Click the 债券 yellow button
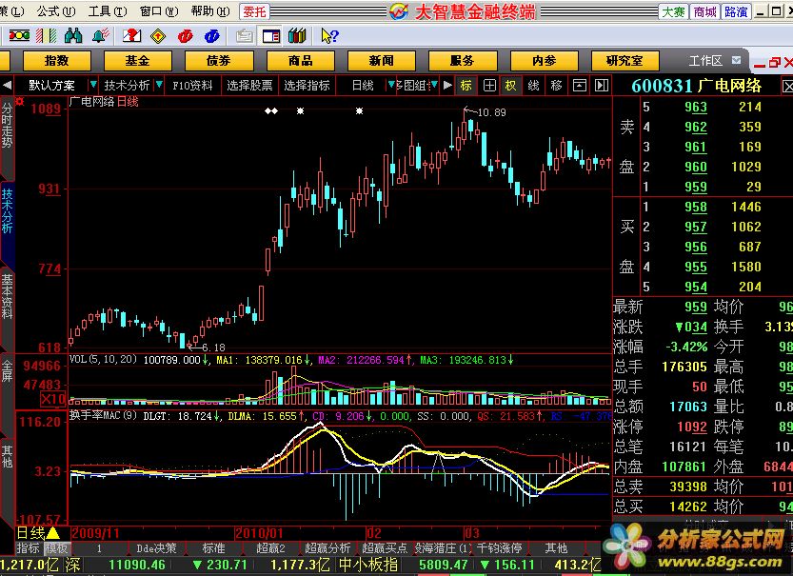The image size is (793, 576). coord(219,61)
